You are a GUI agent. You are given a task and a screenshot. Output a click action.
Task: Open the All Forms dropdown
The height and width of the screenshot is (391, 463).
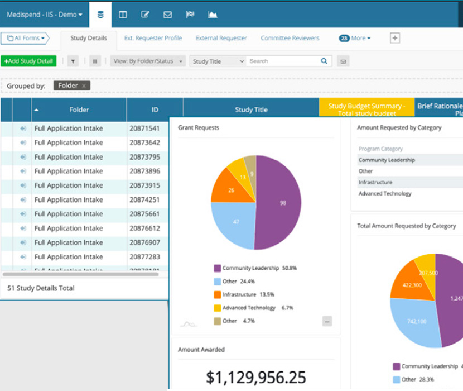tap(25, 38)
